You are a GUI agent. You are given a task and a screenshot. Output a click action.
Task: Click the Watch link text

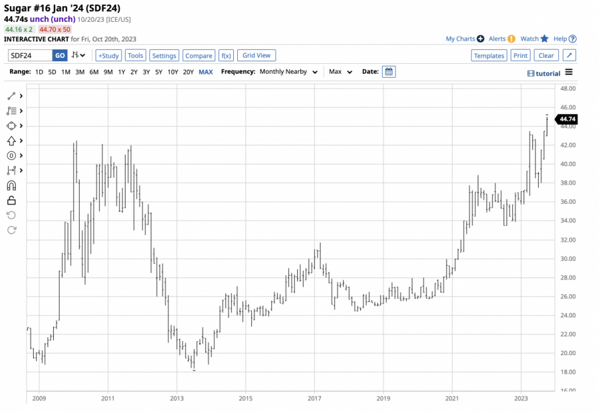click(530, 39)
